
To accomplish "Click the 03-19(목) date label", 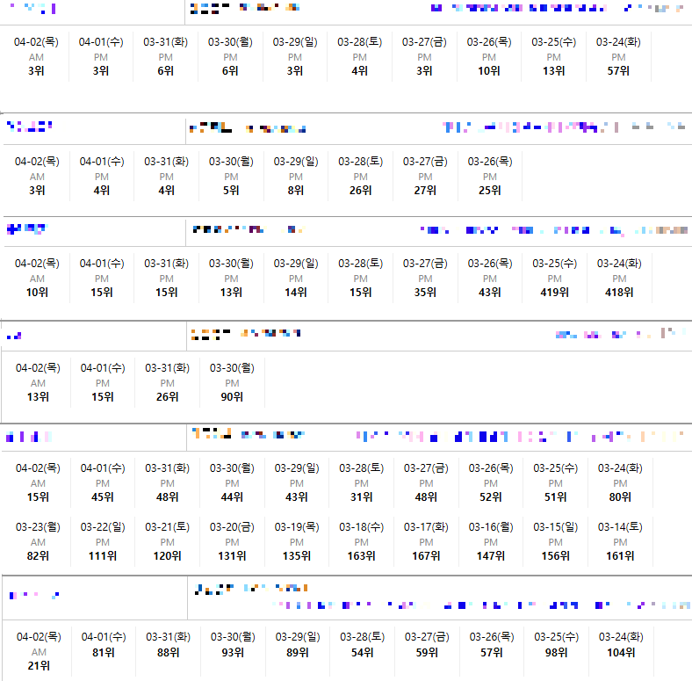I will 297,527.
